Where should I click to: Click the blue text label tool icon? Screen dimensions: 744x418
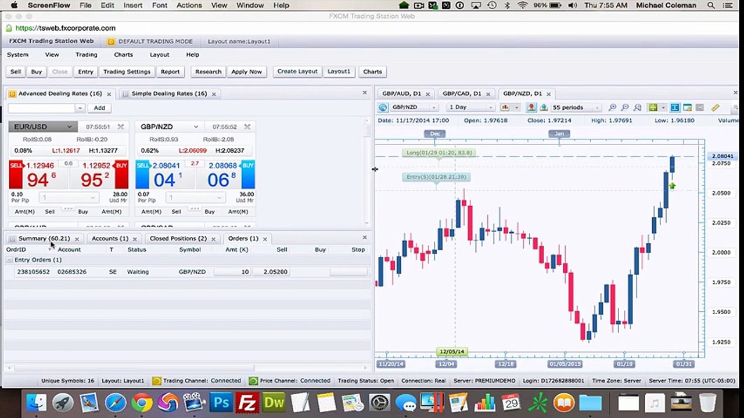(x=675, y=107)
